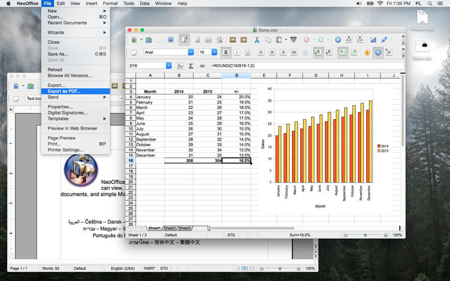Click the Sum sigma icon
450x281 pixels.
191,66
